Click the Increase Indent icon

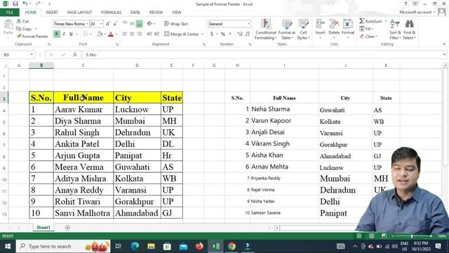tap(156, 34)
